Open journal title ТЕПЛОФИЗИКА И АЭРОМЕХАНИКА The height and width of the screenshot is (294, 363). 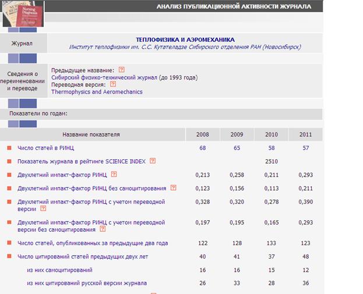(185, 40)
